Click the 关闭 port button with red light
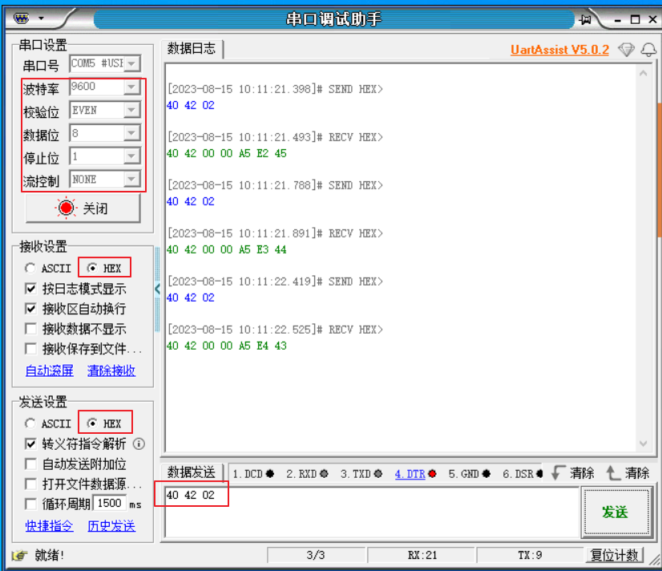Image resolution: width=662 pixels, height=571 pixels. tap(83, 208)
